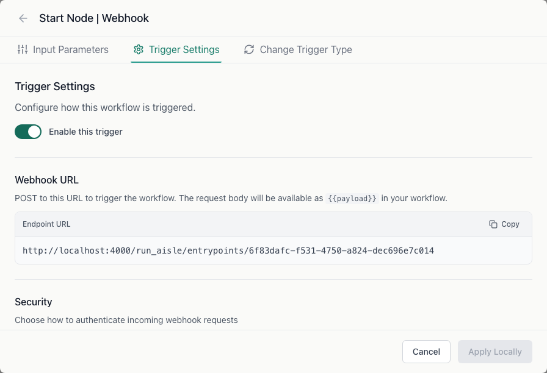Screen dimensions: 547x373
Task: Select the {{payload}} token in the description
Action: [353, 198]
